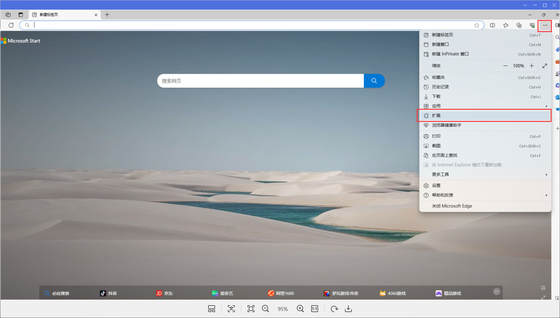Select 关闭 Microsoft Edge menu item
This screenshot has height=318, width=560.
tap(485, 206)
